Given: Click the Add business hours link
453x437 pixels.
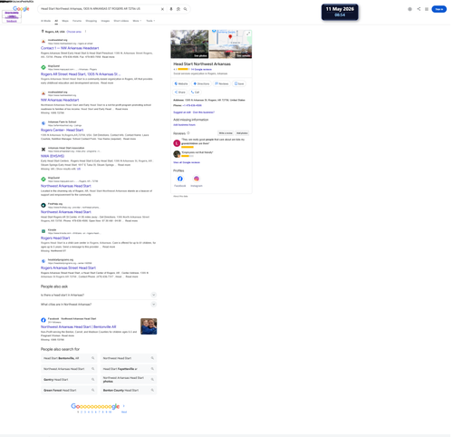Looking at the screenshot, I should (184, 125).
